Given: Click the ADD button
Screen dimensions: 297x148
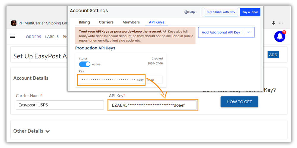Looking at the screenshot, I should coord(273,55).
